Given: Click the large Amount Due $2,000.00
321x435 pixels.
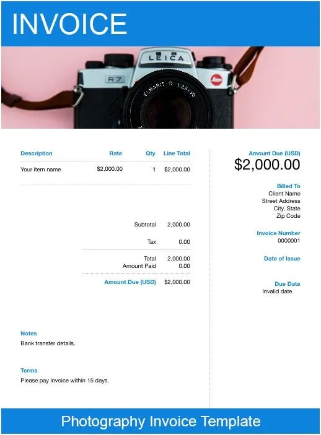Looking at the screenshot, I should [267, 164].
